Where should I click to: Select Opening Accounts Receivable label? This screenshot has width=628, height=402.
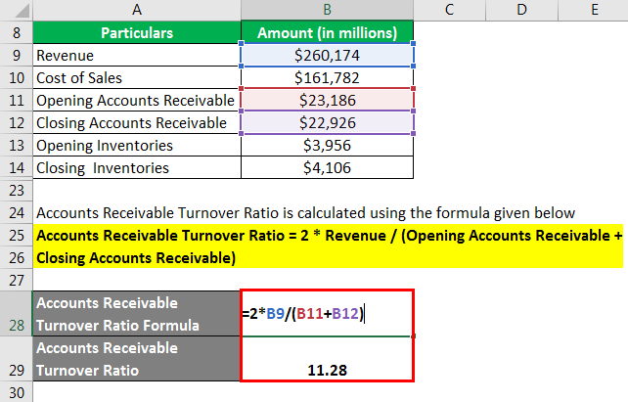[137, 100]
